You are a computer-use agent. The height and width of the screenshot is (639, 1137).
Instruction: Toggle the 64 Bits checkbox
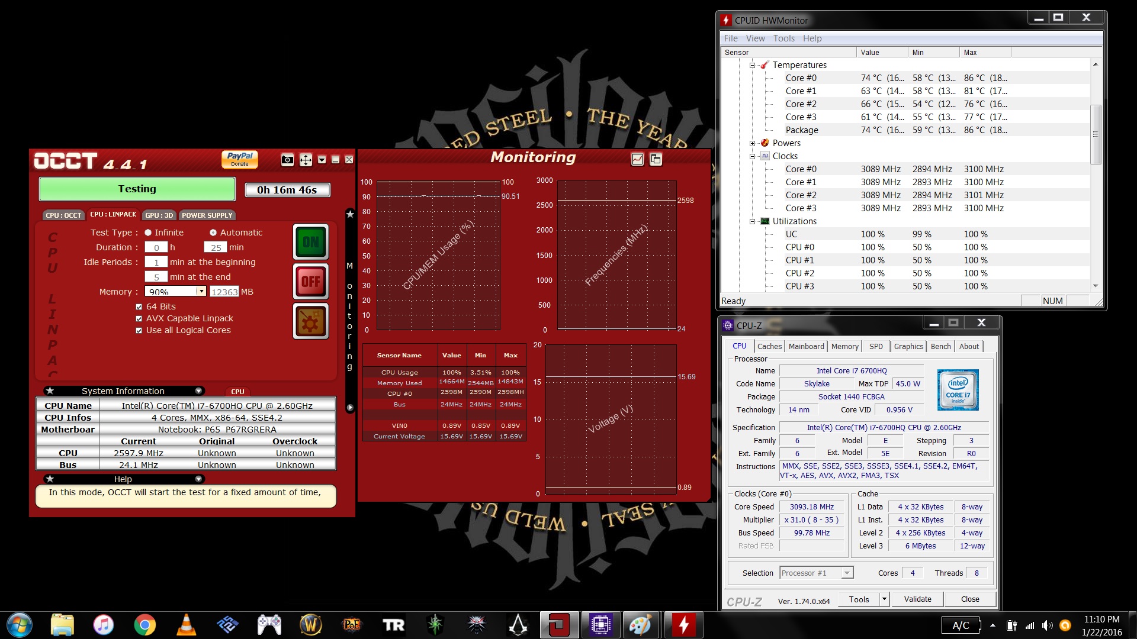point(139,306)
